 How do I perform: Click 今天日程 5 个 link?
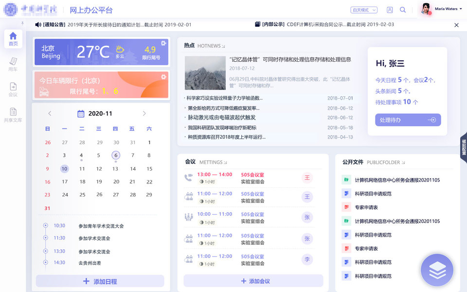(x=393, y=80)
